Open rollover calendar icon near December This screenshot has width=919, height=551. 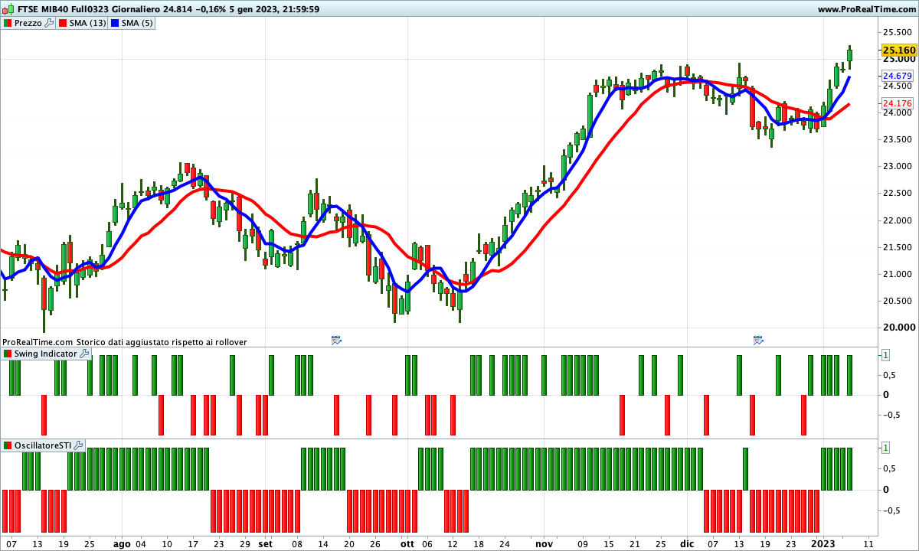[758, 340]
